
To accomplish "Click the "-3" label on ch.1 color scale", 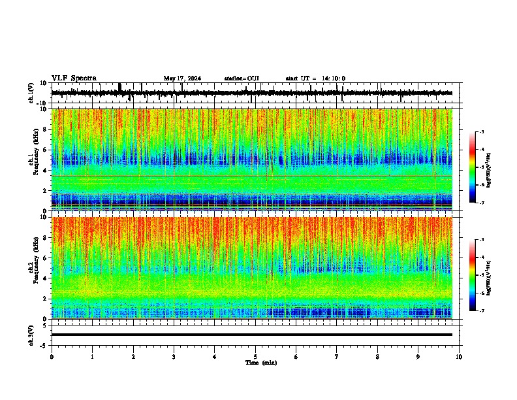I will 482,131.
